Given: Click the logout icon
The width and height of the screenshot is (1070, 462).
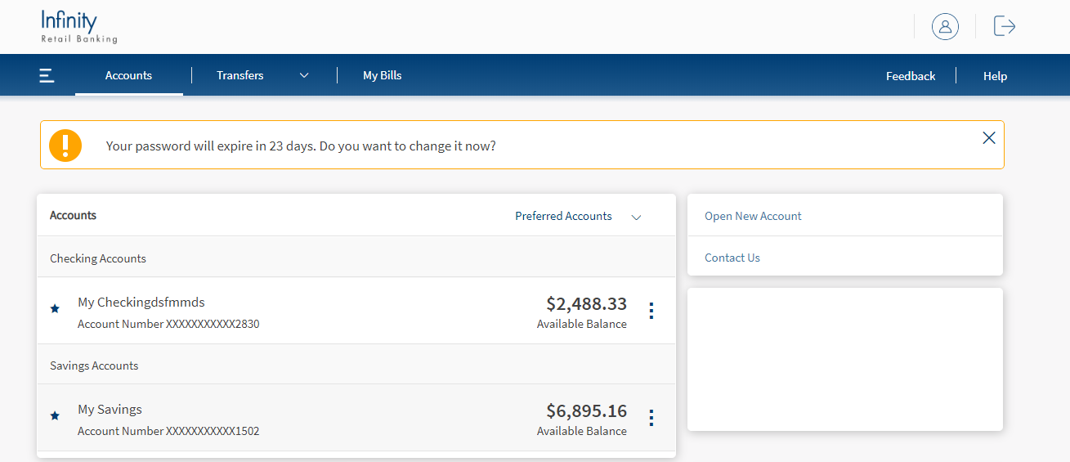Looking at the screenshot, I should (1004, 26).
